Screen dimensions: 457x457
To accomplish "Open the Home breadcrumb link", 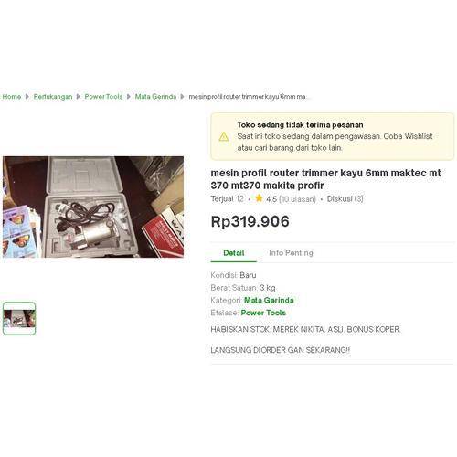I will pyautogui.click(x=12, y=97).
